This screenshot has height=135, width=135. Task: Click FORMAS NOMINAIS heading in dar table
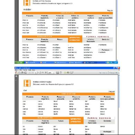[99, 118]
